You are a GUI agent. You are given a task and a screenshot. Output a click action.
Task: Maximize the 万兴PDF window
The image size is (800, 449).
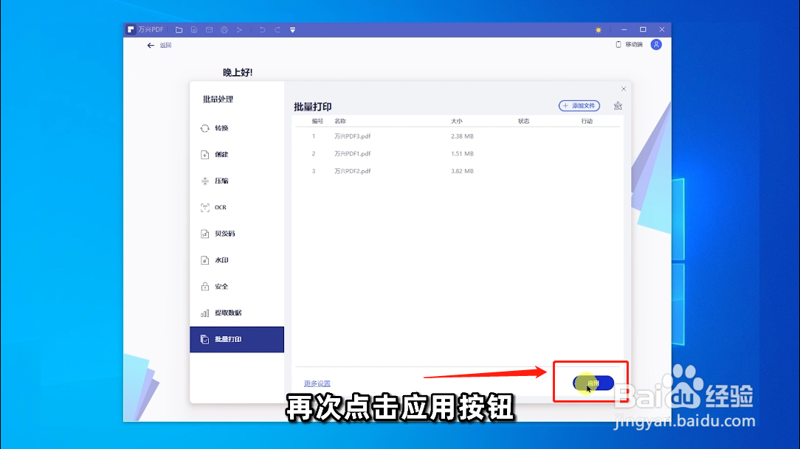coord(643,30)
